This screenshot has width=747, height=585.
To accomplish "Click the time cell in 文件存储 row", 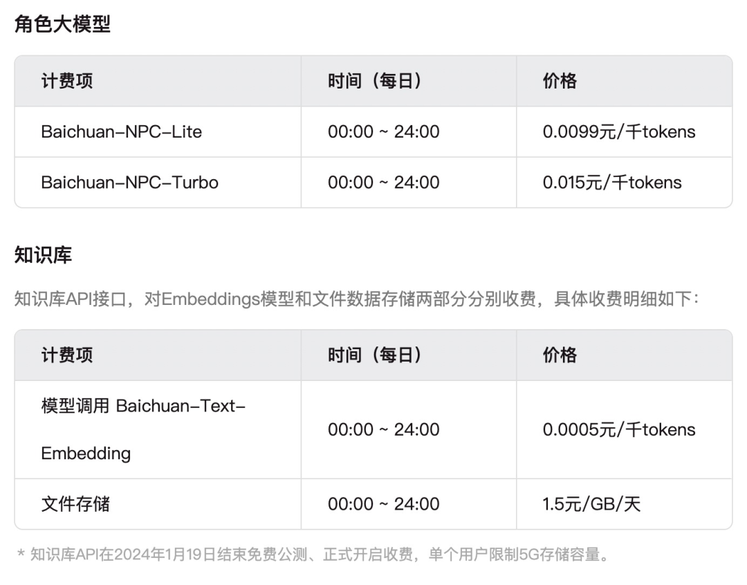I will coord(409,504).
